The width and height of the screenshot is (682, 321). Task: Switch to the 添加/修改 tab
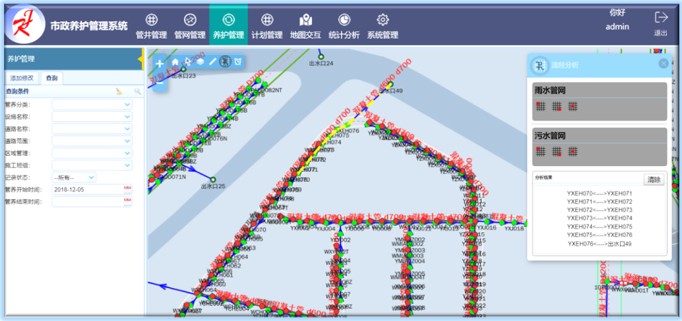pyautogui.click(x=21, y=79)
